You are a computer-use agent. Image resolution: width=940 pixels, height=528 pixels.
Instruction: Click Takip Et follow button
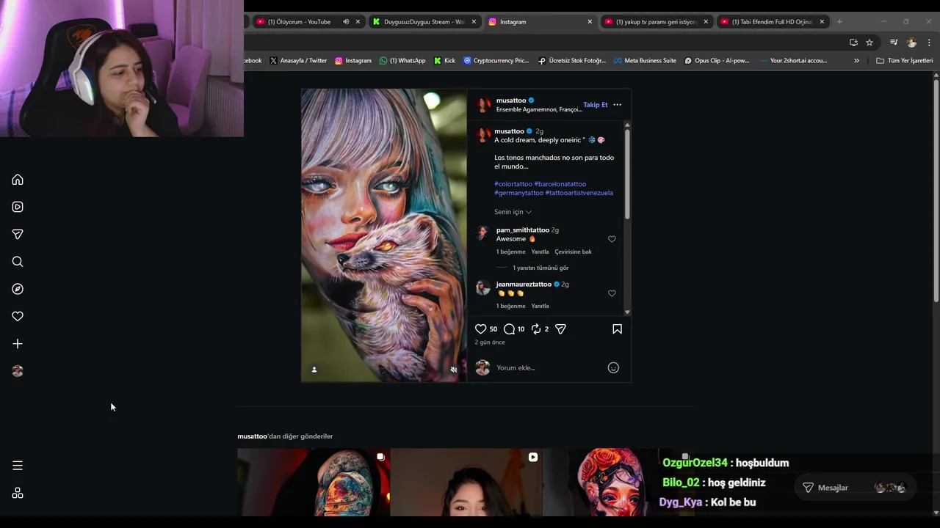596,105
